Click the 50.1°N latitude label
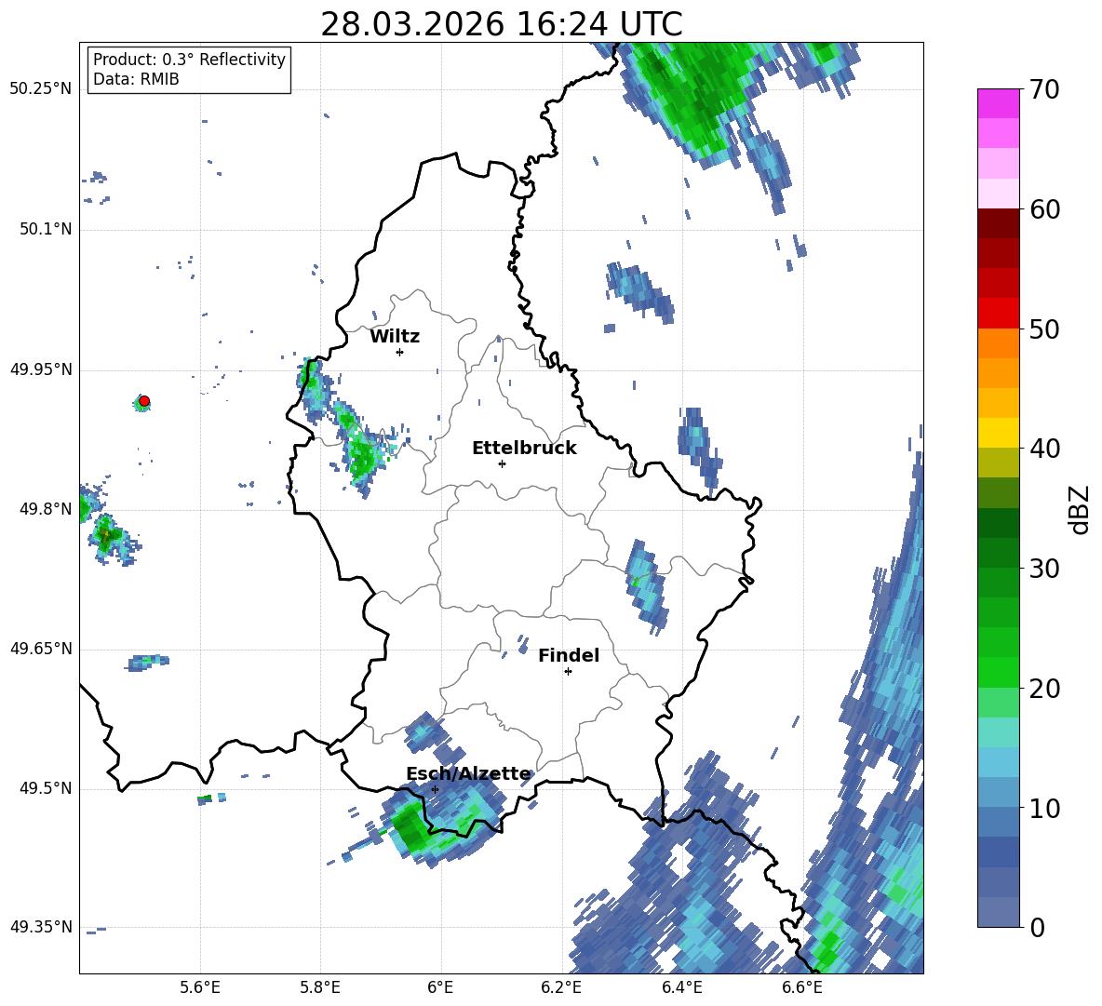 [x=46, y=230]
